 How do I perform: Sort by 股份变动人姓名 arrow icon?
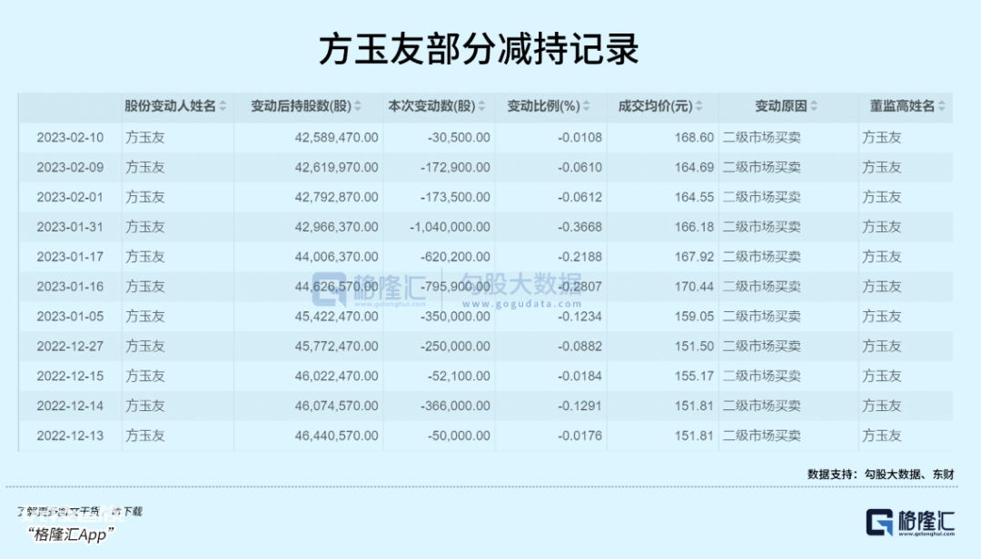[x=223, y=106]
